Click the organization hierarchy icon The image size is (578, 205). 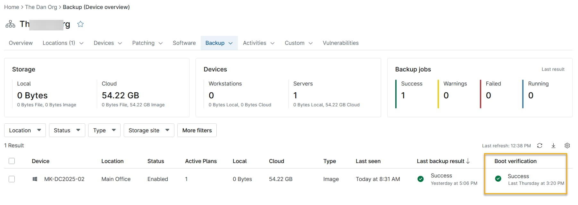[x=10, y=24]
